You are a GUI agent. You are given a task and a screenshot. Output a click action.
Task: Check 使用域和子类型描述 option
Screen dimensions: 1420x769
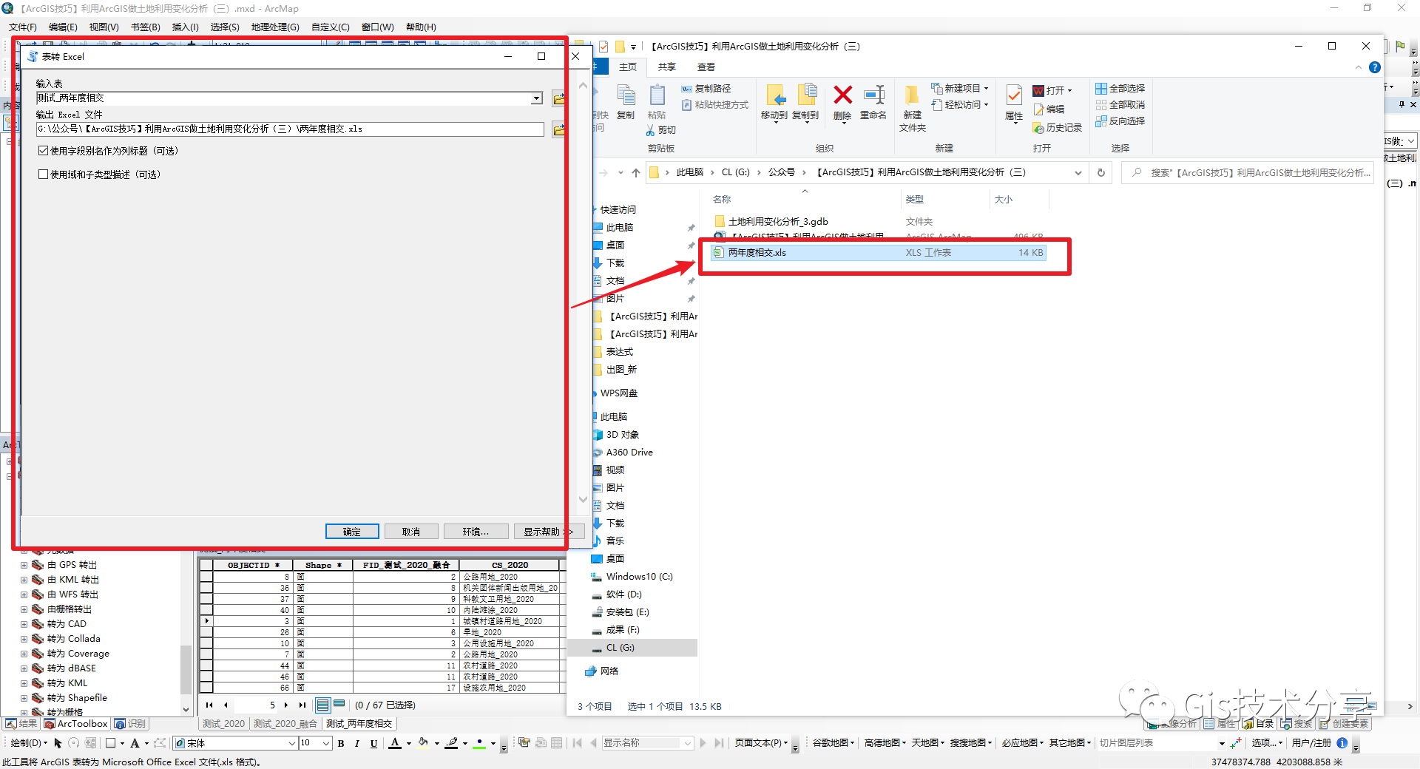43,175
